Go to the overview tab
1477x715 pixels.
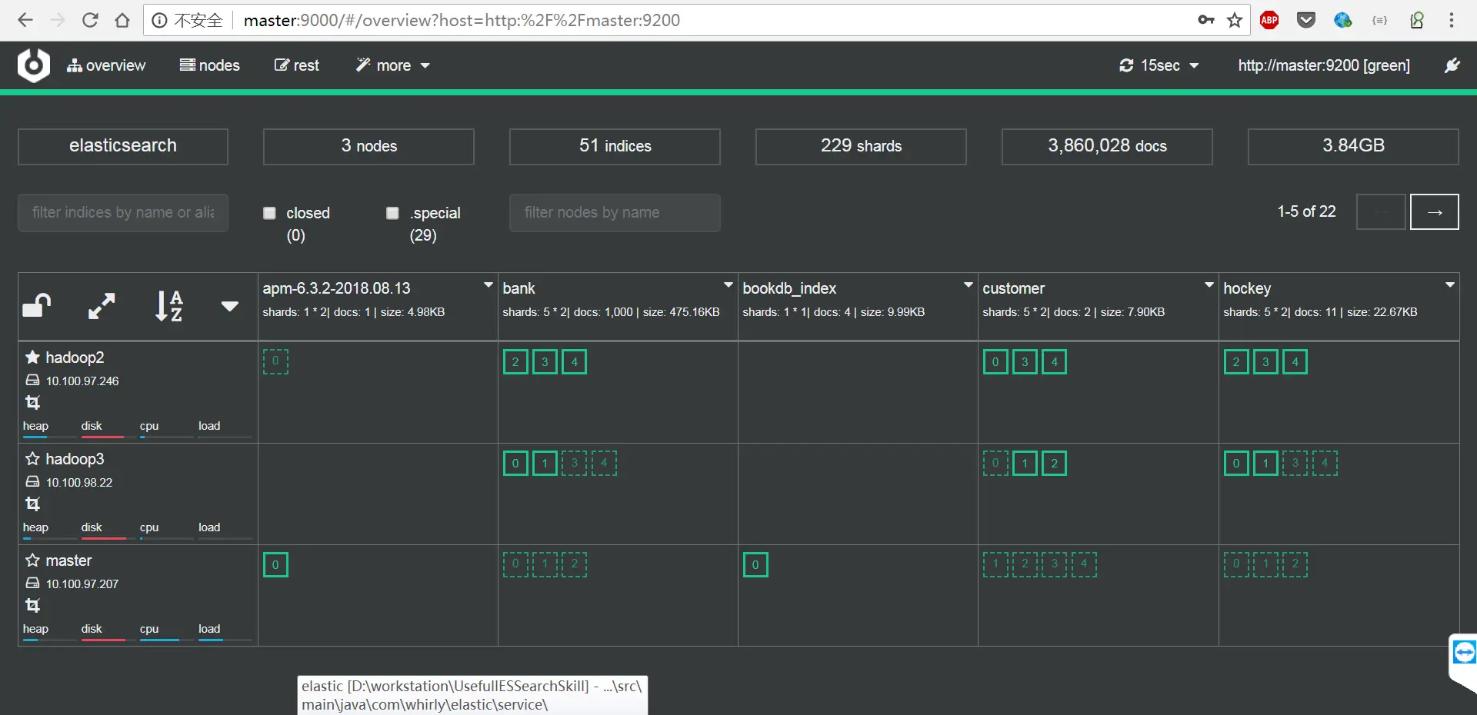(106, 65)
